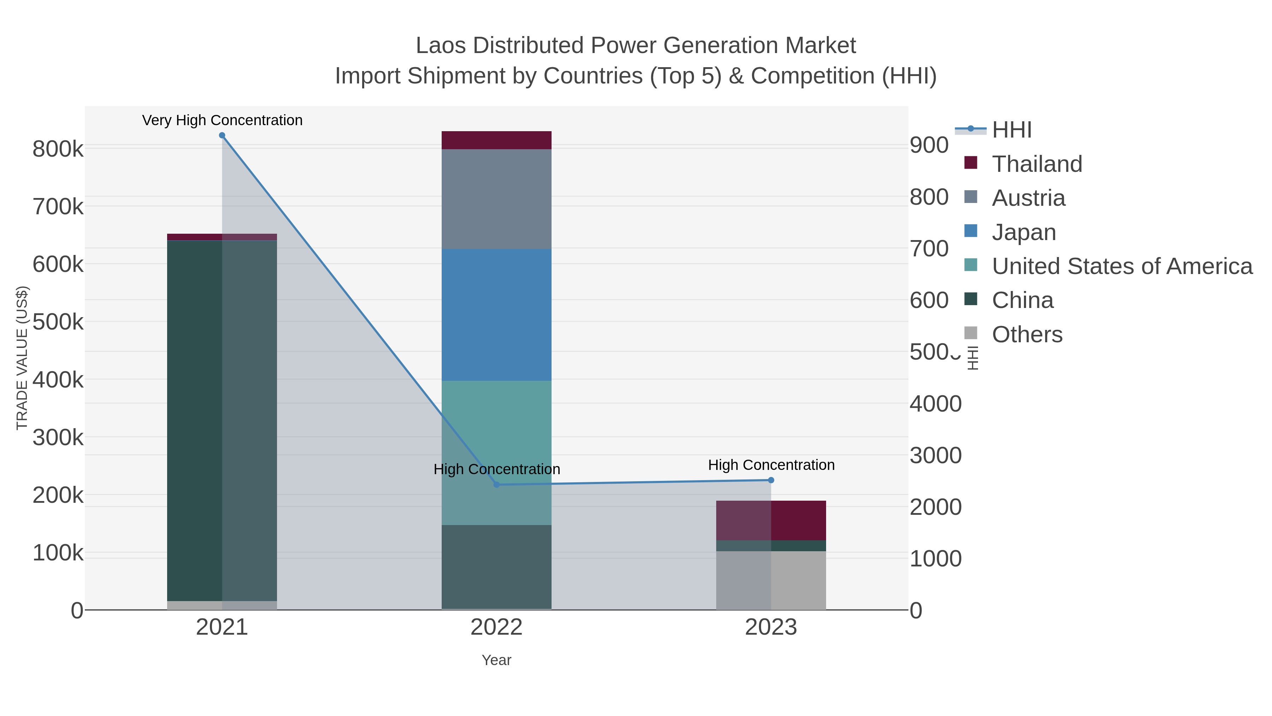Toggle Austria series in legend
The image size is (1272, 716).
(x=1015, y=198)
